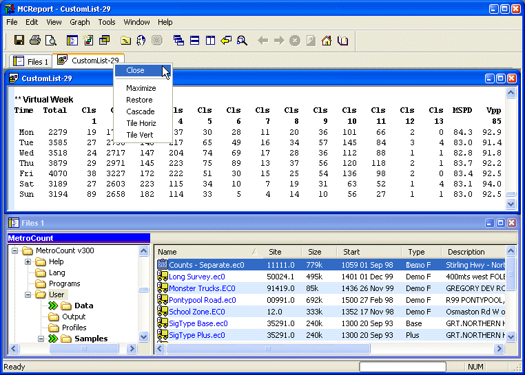Click the Back arrow toolbar icon

(x=263, y=41)
